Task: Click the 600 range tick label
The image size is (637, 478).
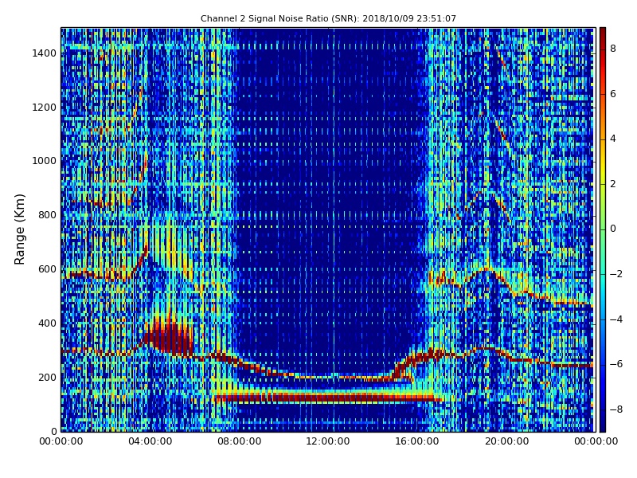Action: coord(47,269)
